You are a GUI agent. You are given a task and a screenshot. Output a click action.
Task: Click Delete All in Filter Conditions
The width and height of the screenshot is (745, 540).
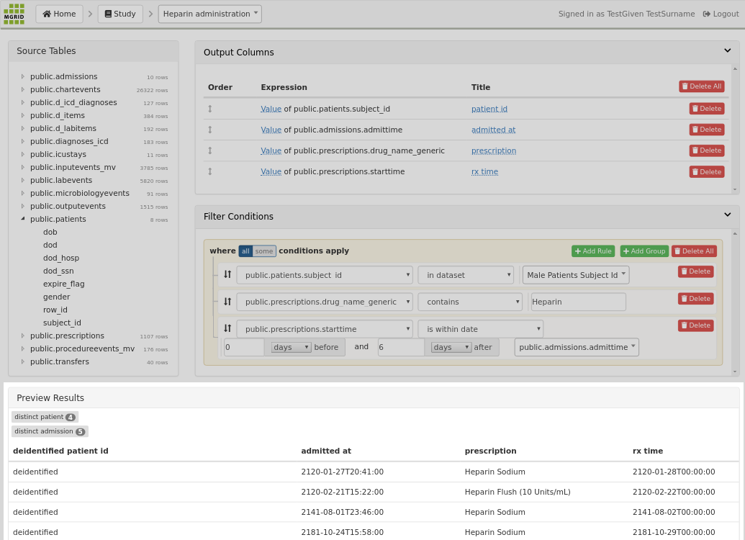click(x=694, y=251)
